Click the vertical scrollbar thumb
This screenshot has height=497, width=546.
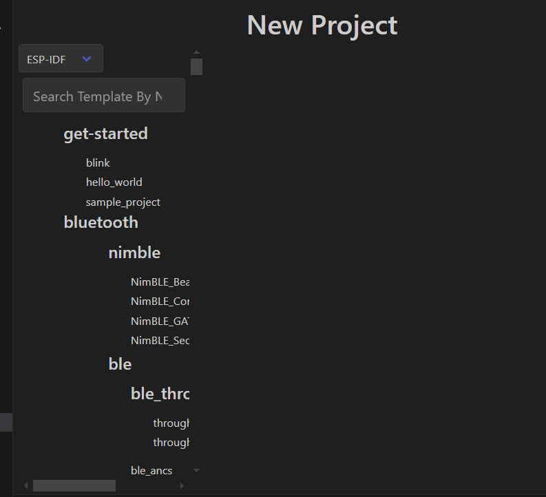coord(196,67)
